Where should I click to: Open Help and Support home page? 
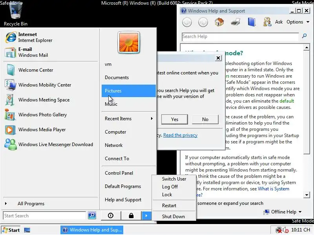(x=219, y=22)
